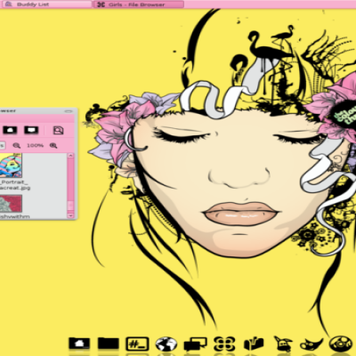
Task: Launch the terminal from the dock
Action: pyautogui.click(x=137, y=344)
